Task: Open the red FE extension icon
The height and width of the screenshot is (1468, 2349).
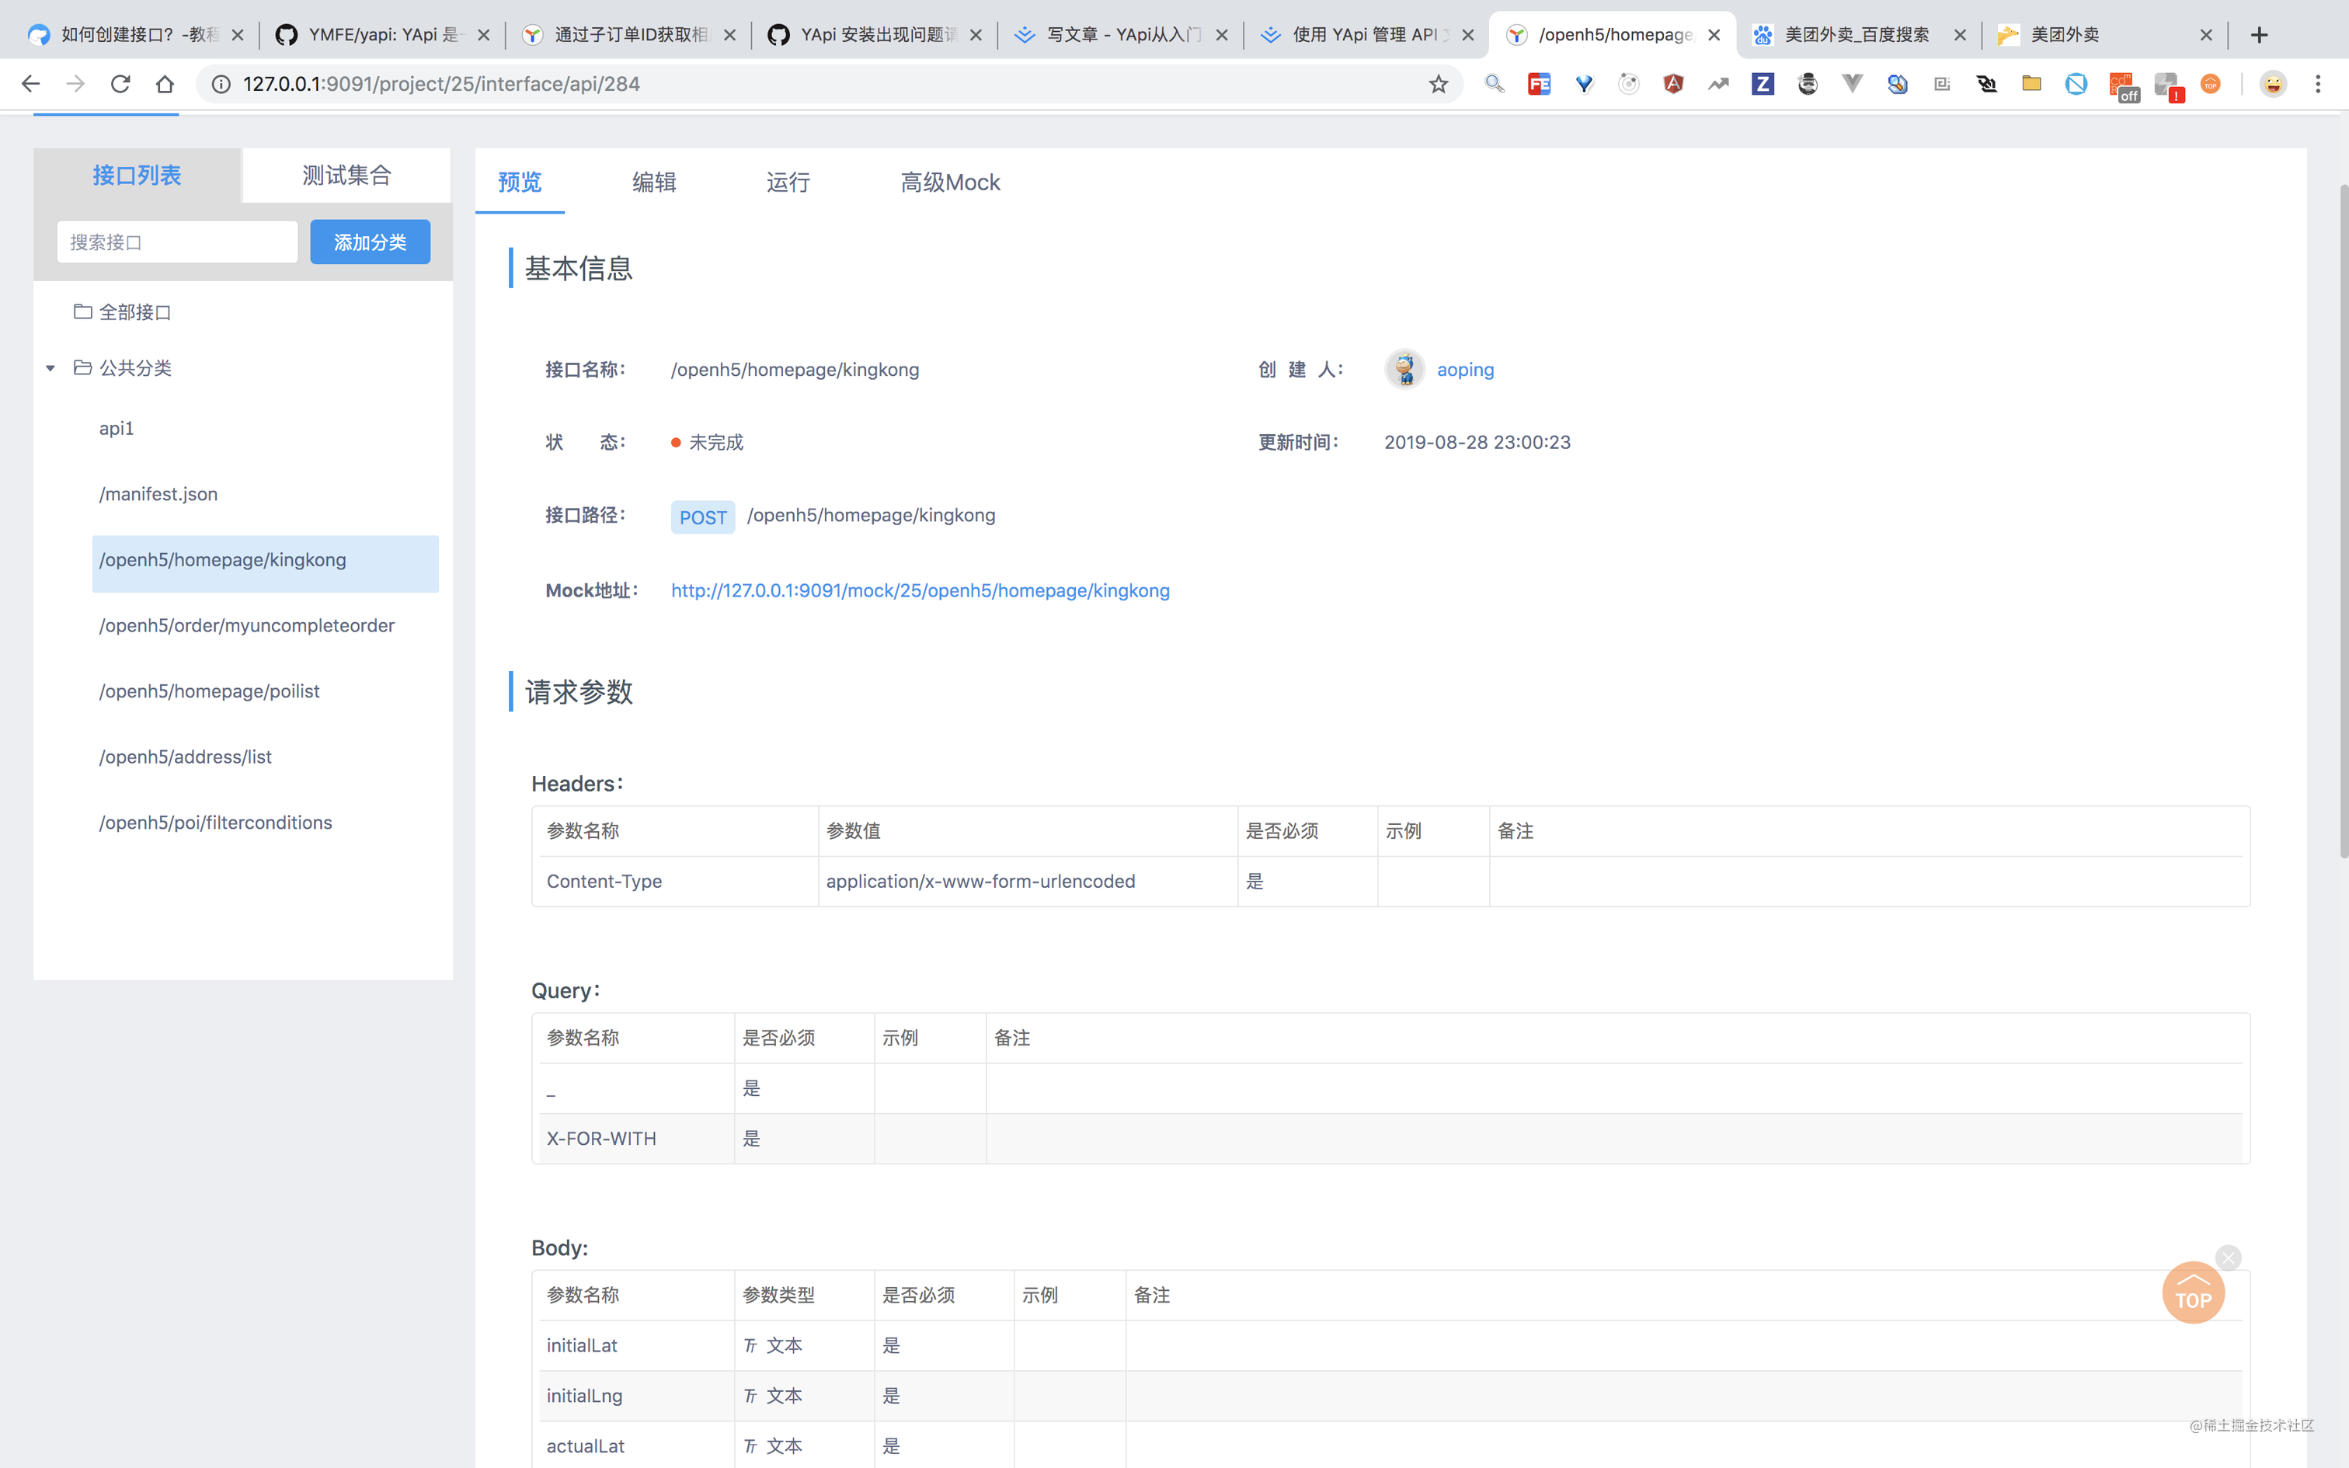Action: click(1540, 84)
